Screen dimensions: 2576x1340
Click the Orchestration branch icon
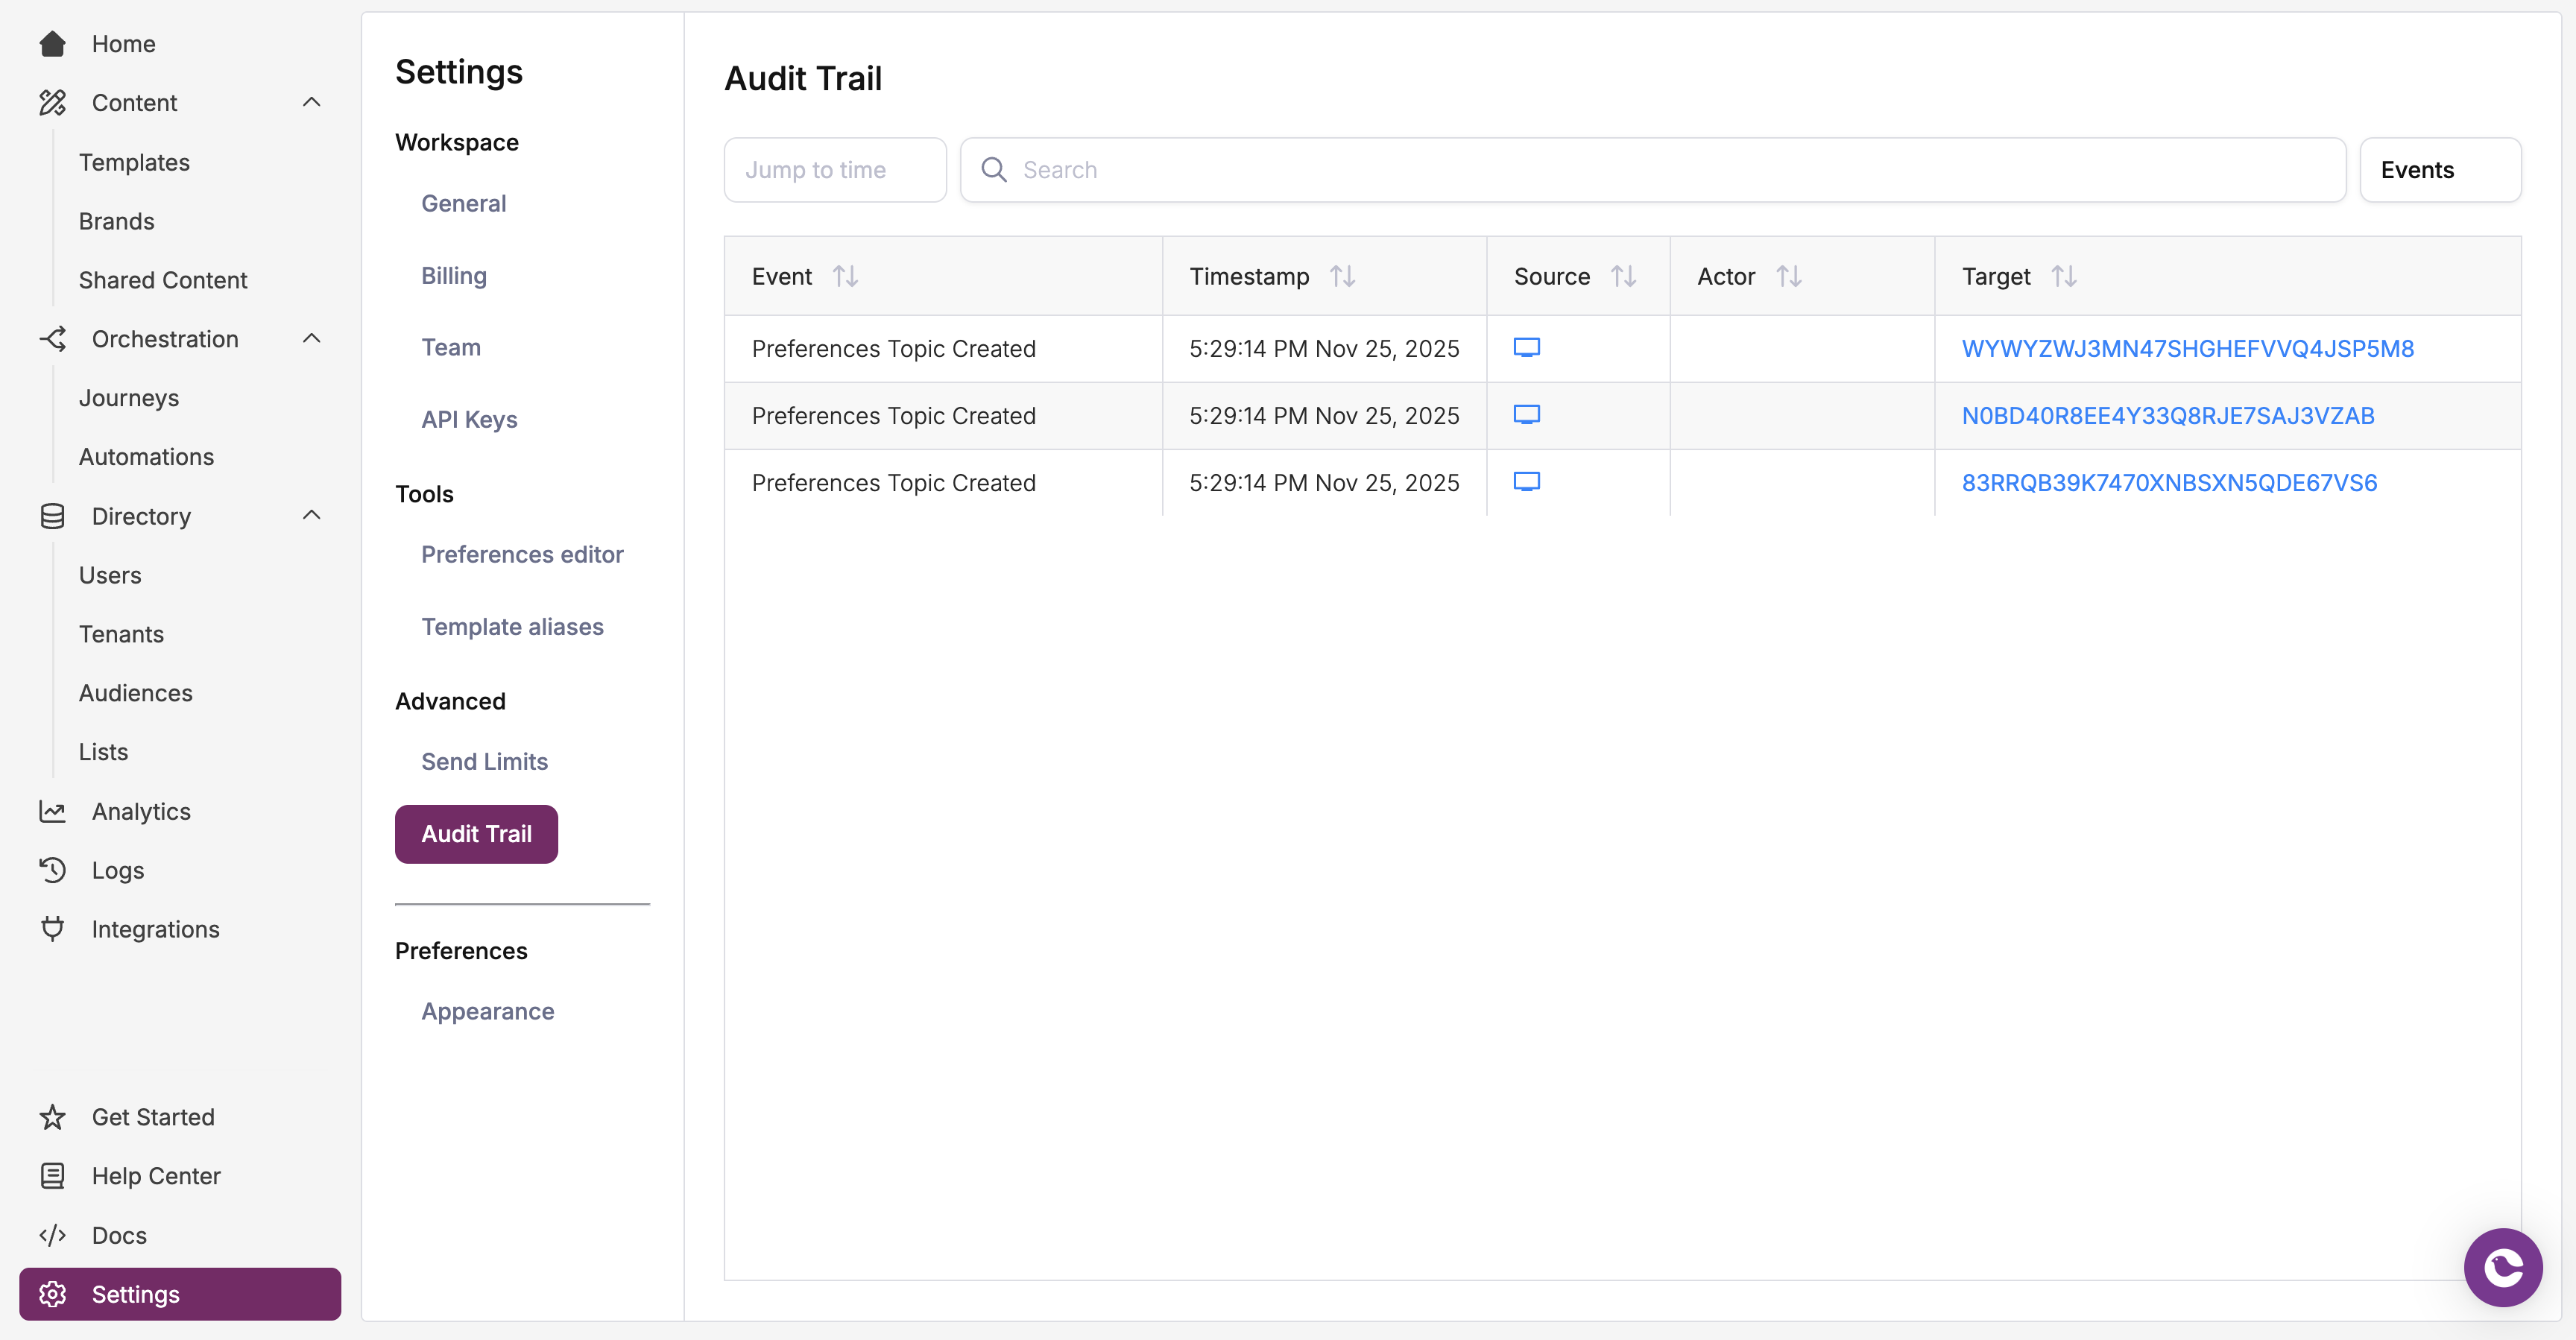[52, 338]
